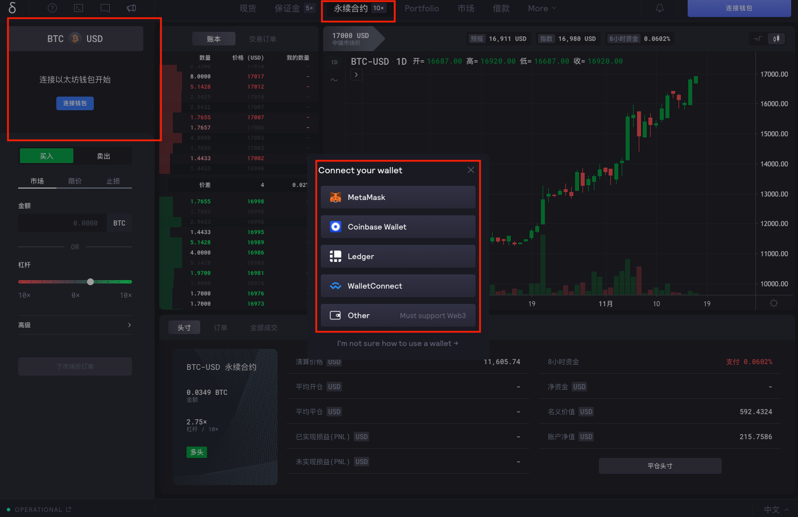Click the Other wallet icon

(x=336, y=315)
